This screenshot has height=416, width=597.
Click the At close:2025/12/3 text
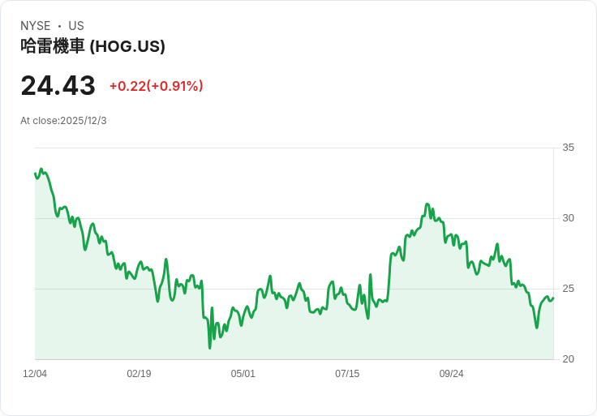(x=63, y=121)
